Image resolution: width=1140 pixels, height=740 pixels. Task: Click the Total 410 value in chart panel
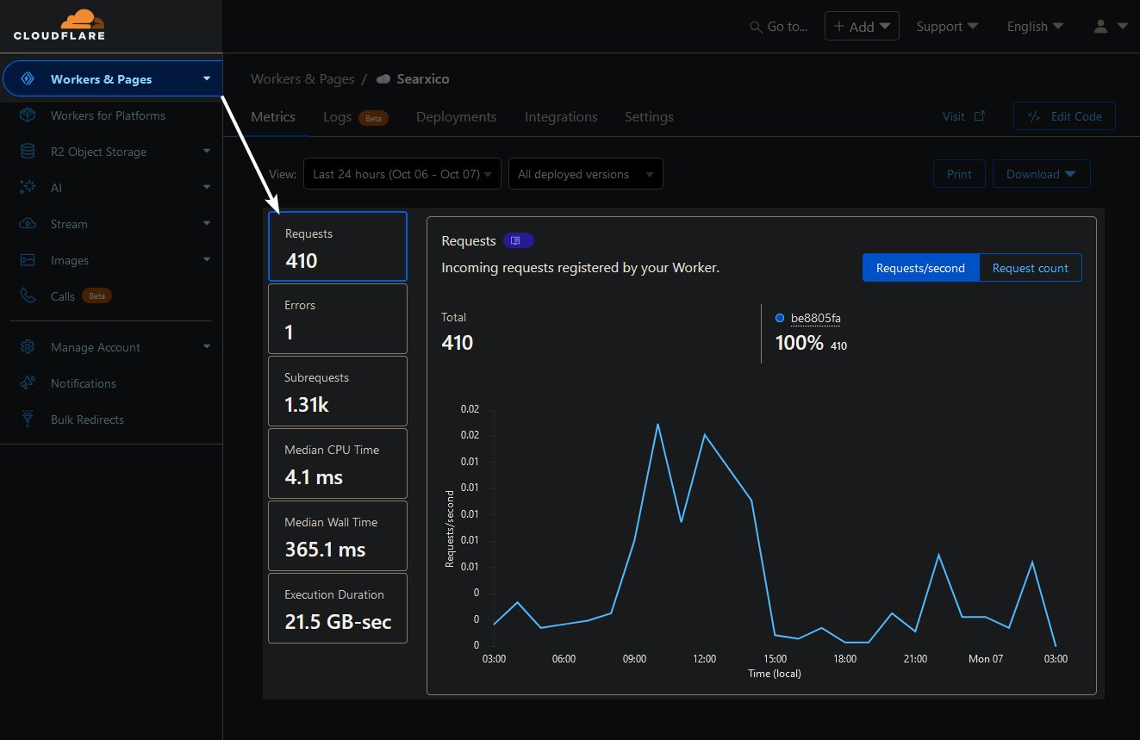(458, 343)
